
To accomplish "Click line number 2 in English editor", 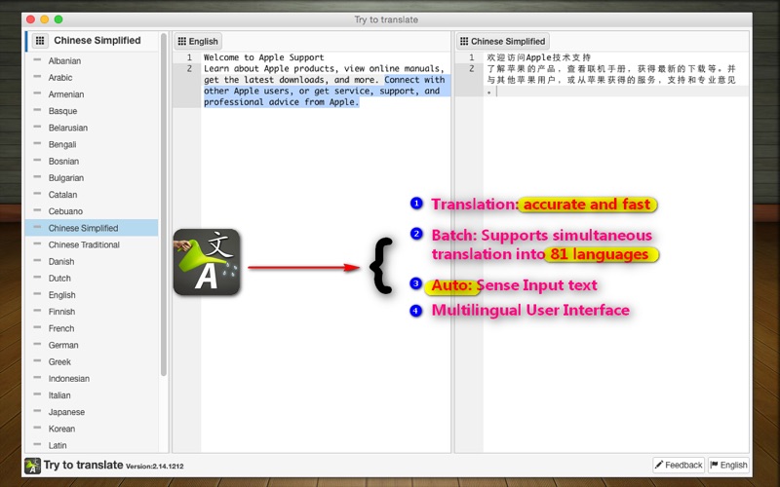I will (189, 68).
